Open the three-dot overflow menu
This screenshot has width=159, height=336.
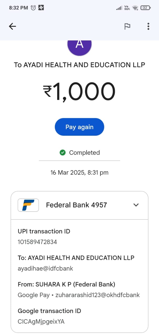pyautogui.click(x=148, y=26)
